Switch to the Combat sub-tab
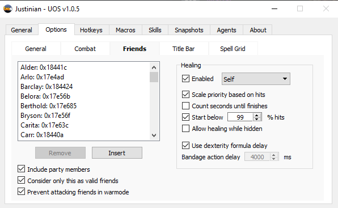This screenshot has height=208, width=338. [85, 49]
